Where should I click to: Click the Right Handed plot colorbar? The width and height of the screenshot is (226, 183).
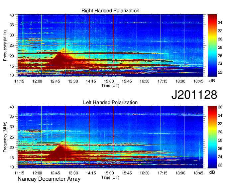(x=212, y=45)
